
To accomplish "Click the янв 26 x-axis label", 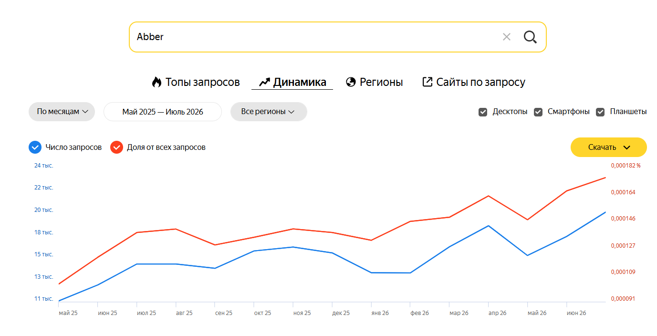I will (380, 313).
